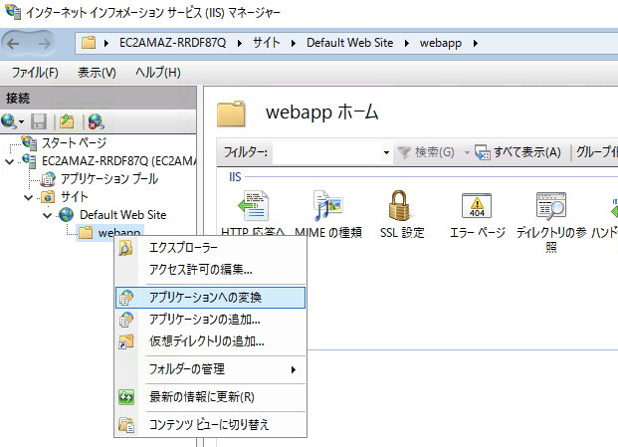Choose アプリケーションへの変換 from context menu

[210, 298]
